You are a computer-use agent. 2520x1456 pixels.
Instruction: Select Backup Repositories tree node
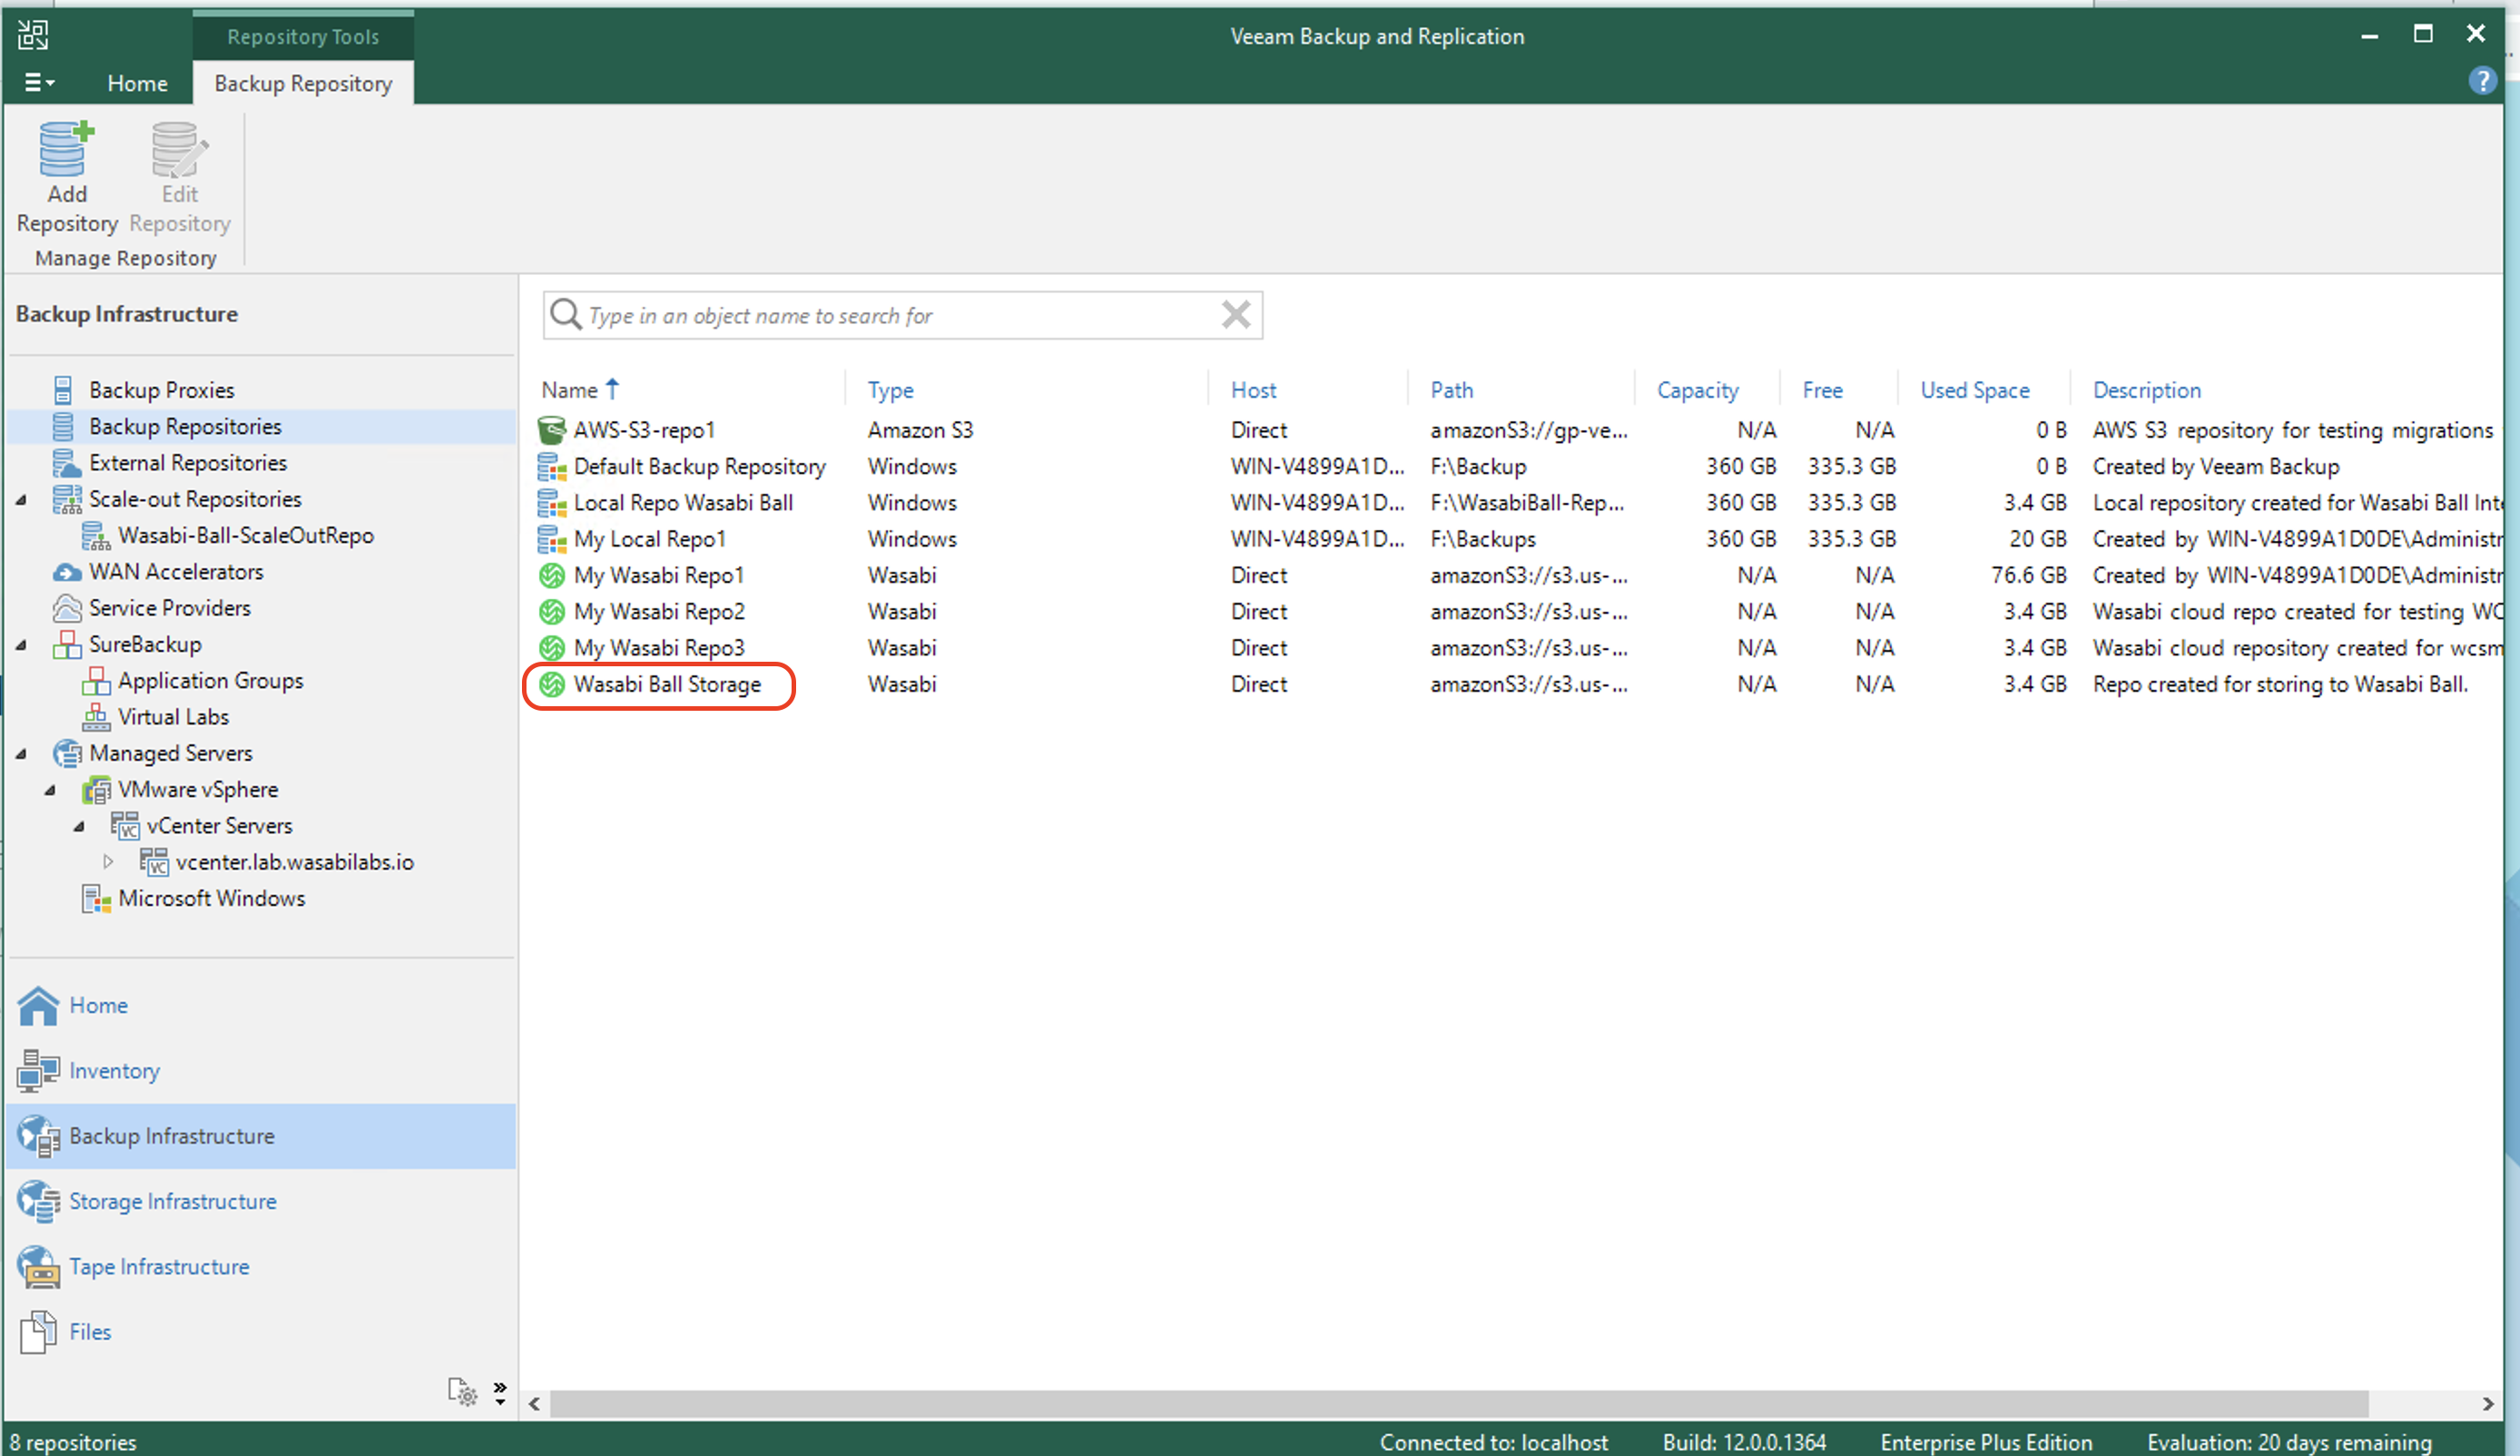(185, 426)
